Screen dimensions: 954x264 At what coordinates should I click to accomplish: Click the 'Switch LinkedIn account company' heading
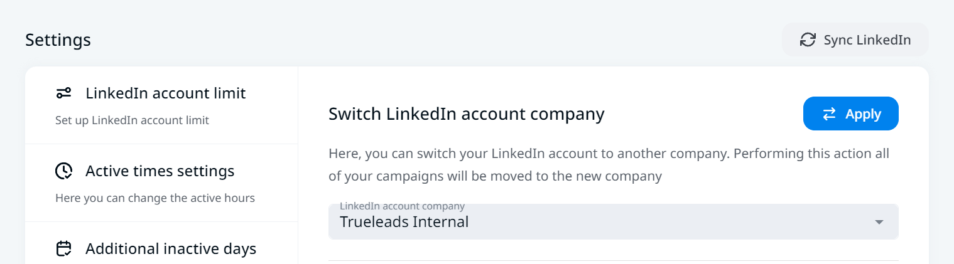coord(466,114)
